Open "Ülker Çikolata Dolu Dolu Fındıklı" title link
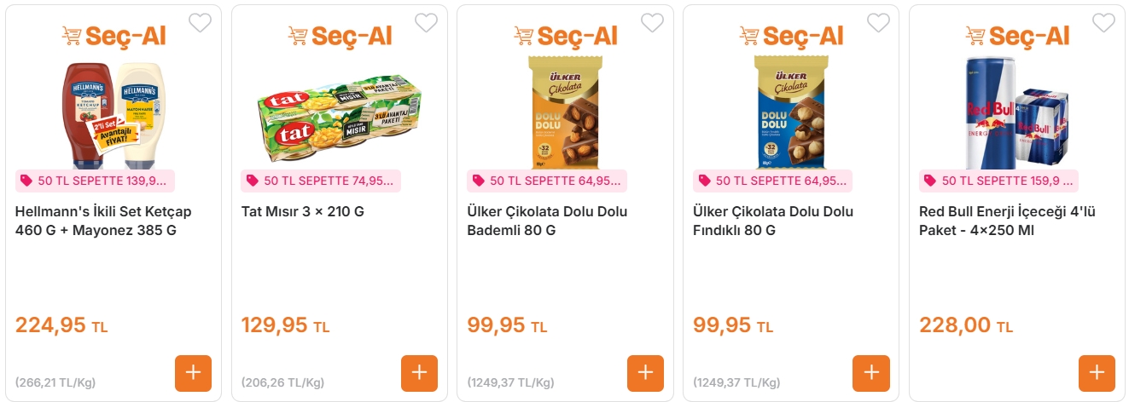Image resolution: width=1129 pixels, height=402 pixels. pos(773,221)
